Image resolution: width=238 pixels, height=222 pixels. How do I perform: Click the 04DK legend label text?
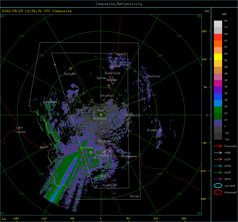(x=227, y=153)
